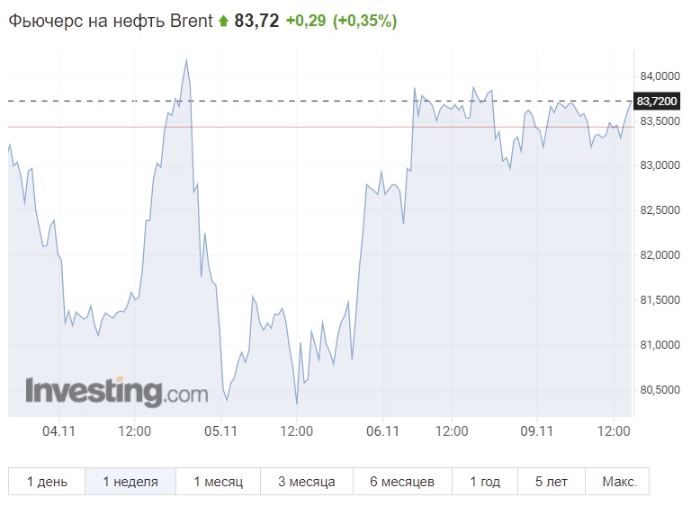Click the 05.11 date axis label

(x=220, y=431)
